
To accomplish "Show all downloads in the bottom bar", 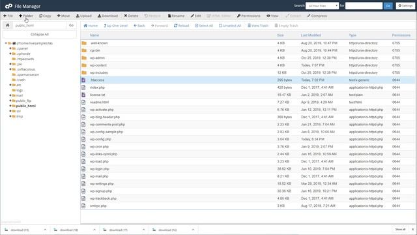I will coord(400,229).
